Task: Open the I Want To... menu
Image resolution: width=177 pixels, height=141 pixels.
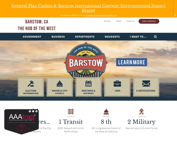Action: pos(138,37)
